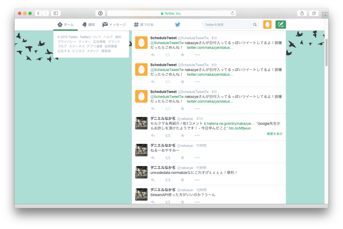Favorite the unicodedata.normalize tweet
Viewport: 343px width, 229px height.
(183, 180)
